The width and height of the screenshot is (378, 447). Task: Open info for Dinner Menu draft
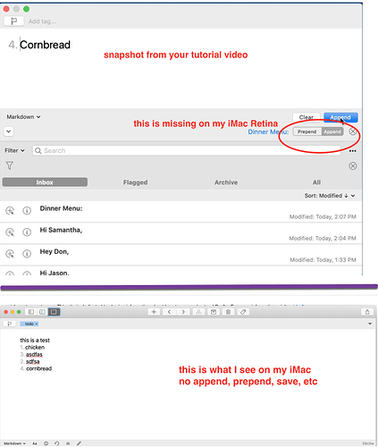(x=27, y=211)
